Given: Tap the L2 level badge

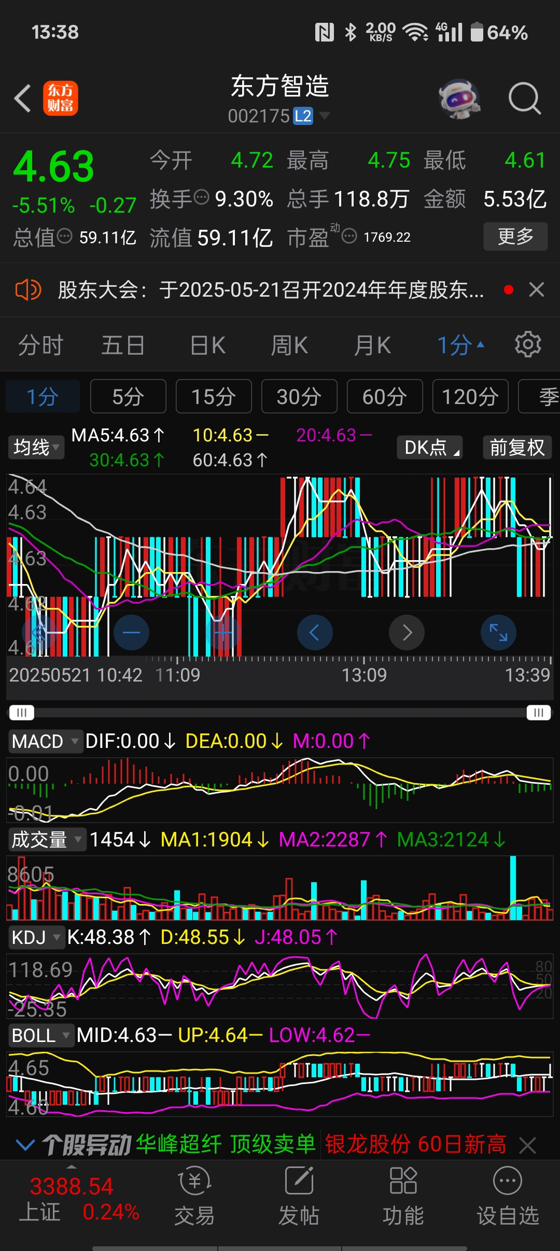Looking at the screenshot, I should pyautogui.click(x=303, y=116).
